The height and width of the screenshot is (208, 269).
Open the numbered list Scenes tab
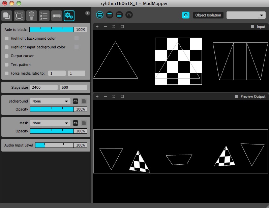pos(44,15)
